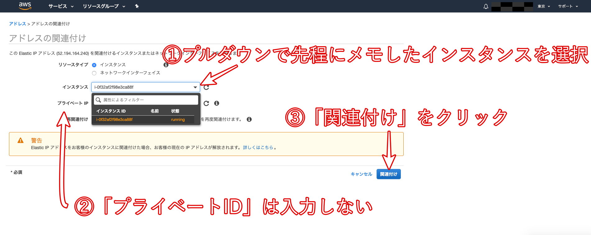Click the pin shortcut icon in navbar
Viewport: 591px width, 235px height.
(137, 6)
